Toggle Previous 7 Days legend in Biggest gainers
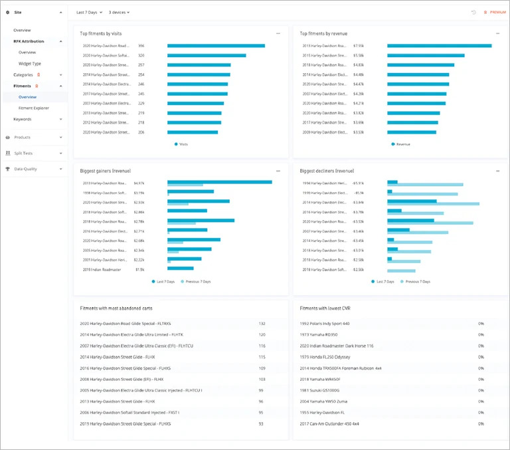This screenshot has width=510, height=450. click(x=196, y=282)
